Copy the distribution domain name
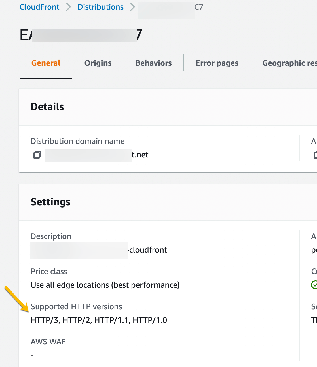 (37, 155)
